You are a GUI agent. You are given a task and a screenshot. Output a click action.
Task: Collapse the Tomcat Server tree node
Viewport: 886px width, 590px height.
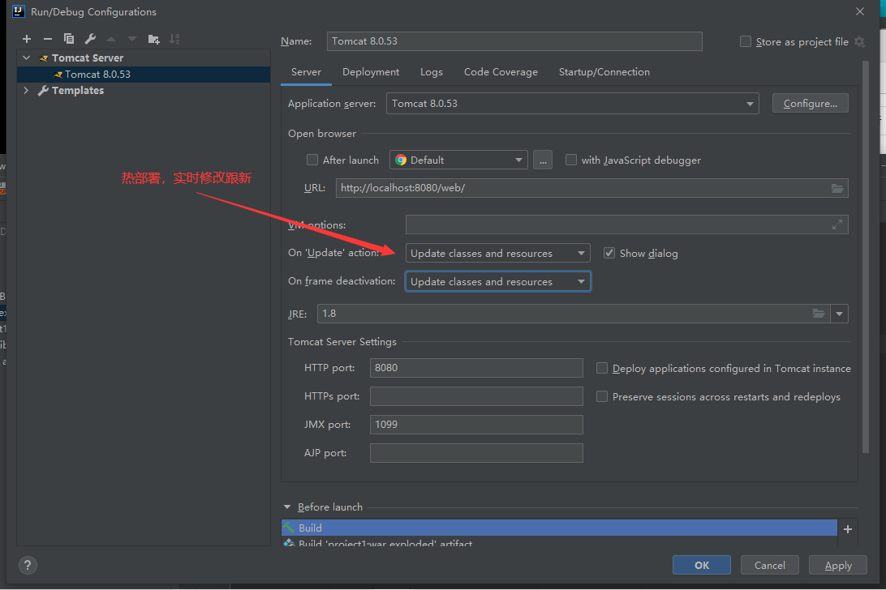pyautogui.click(x=27, y=58)
